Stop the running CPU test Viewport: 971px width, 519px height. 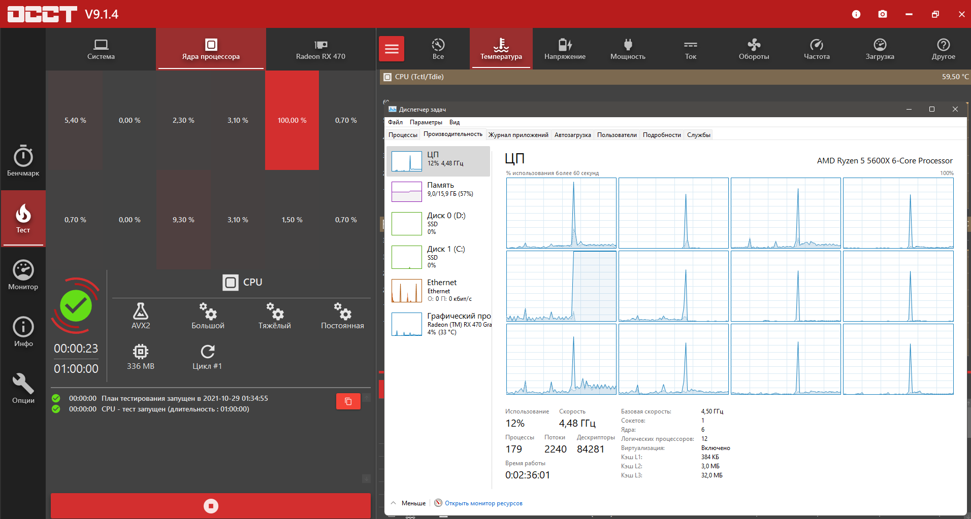(211, 506)
